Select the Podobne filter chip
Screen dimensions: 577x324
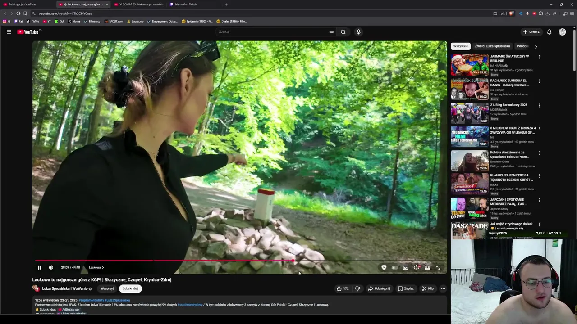click(522, 46)
